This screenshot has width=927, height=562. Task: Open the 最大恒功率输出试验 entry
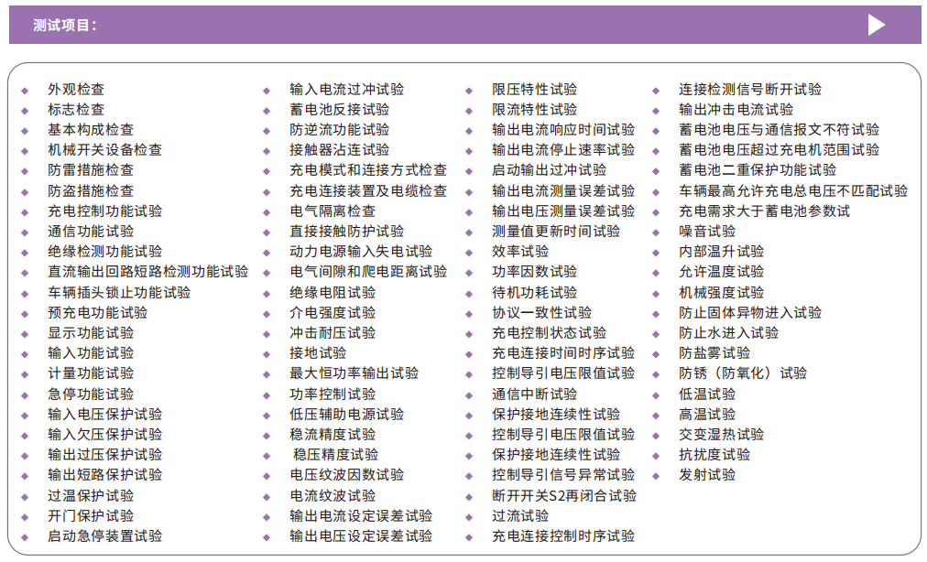pyautogui.click(x=354, y=373)
